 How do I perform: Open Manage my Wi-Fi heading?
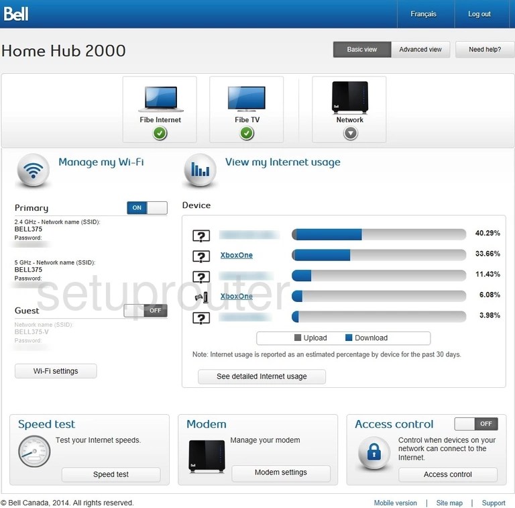[101, 162]
